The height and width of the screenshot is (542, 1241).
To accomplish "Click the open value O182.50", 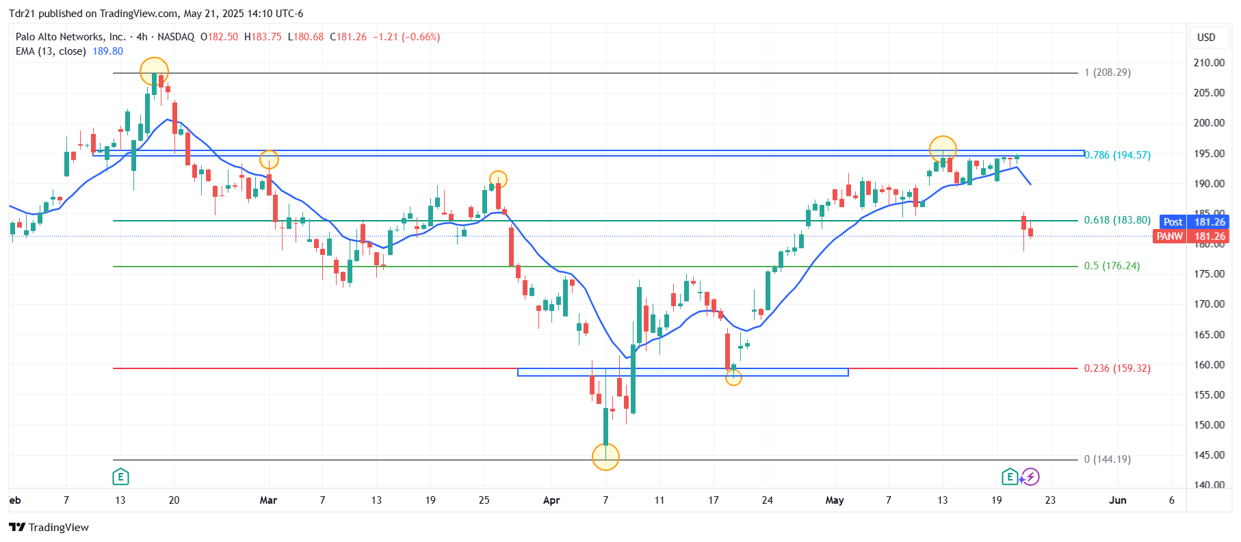I will pyautogui.click(x=219, y=37).
